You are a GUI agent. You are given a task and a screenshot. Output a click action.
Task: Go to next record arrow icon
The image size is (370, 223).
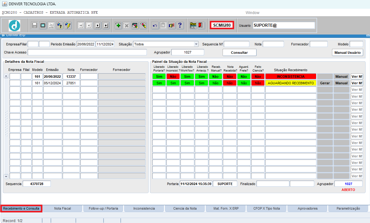tap(98, 26)
